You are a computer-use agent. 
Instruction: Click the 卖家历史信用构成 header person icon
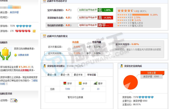(121, 66)
